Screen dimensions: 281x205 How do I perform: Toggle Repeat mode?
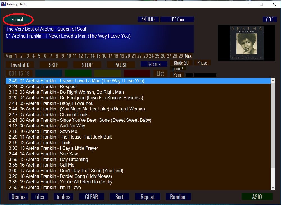tap(147, 197)
